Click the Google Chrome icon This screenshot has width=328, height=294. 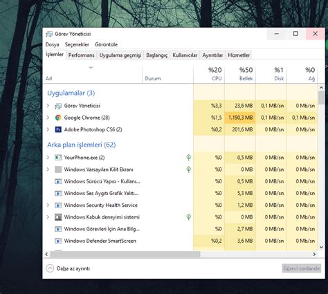pos(58,118)
